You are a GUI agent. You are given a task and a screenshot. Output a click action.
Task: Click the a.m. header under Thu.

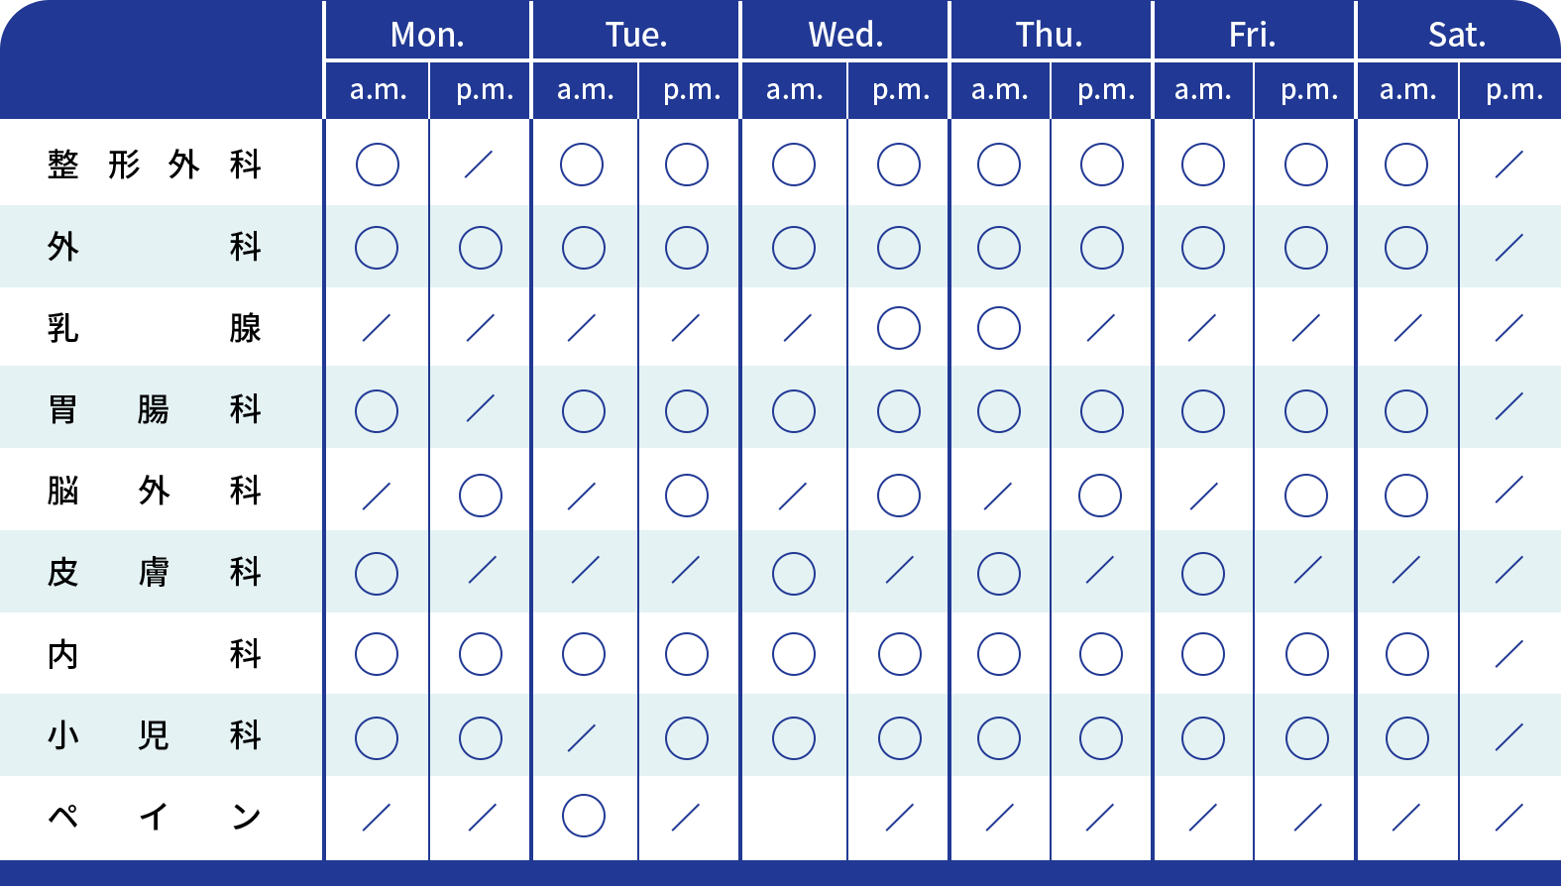1000,90
